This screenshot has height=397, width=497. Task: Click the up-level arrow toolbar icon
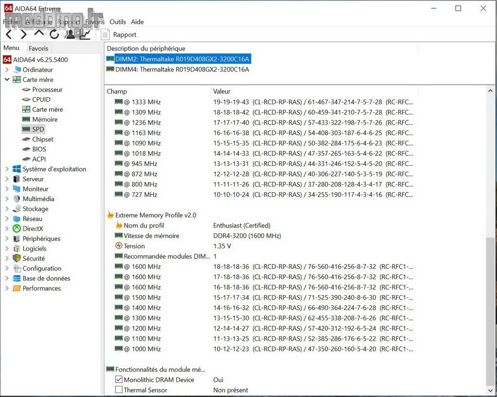39,33
